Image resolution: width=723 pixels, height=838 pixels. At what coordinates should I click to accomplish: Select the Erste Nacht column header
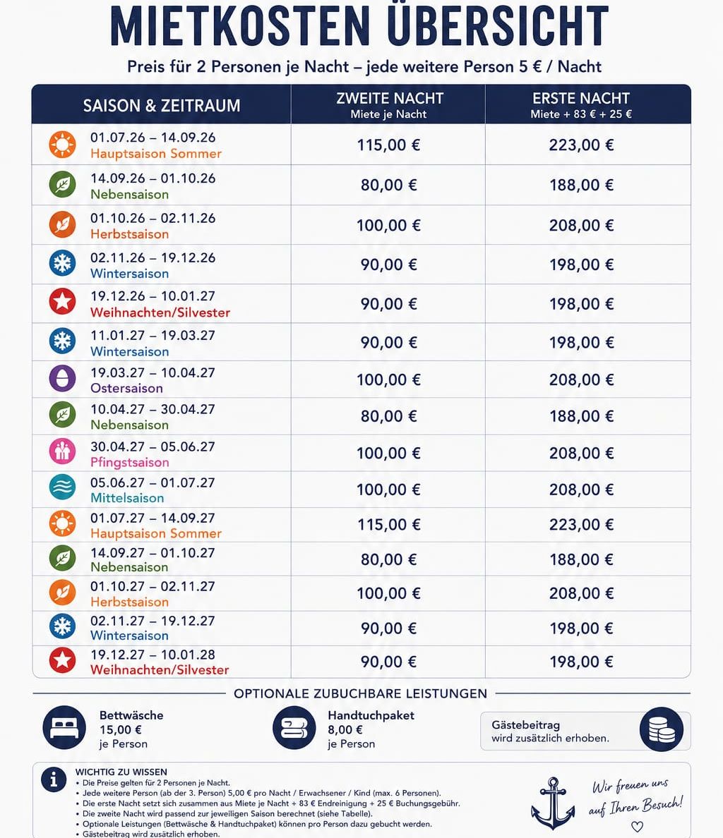[581, 105]
